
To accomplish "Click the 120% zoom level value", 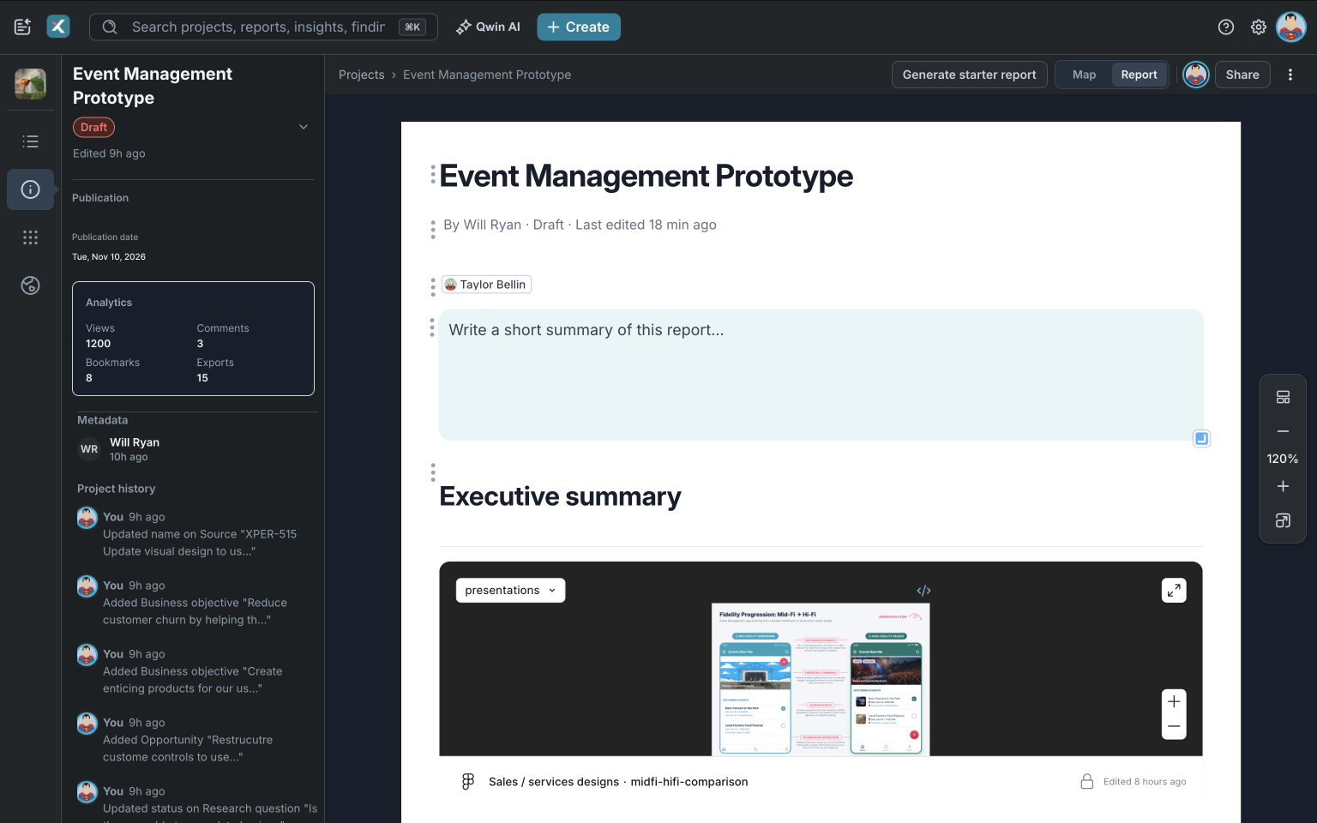I will pos(1283,459).
